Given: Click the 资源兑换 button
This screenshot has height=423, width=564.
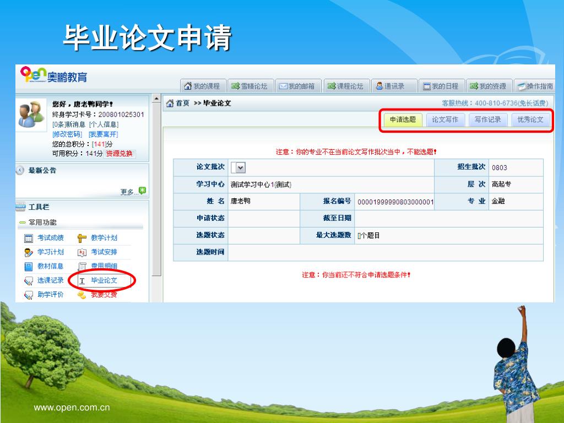Looking at the screenshot, I should [x=120, y=154].
